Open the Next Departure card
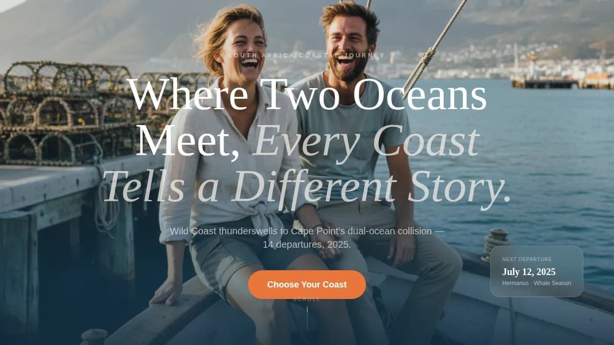 537,271
